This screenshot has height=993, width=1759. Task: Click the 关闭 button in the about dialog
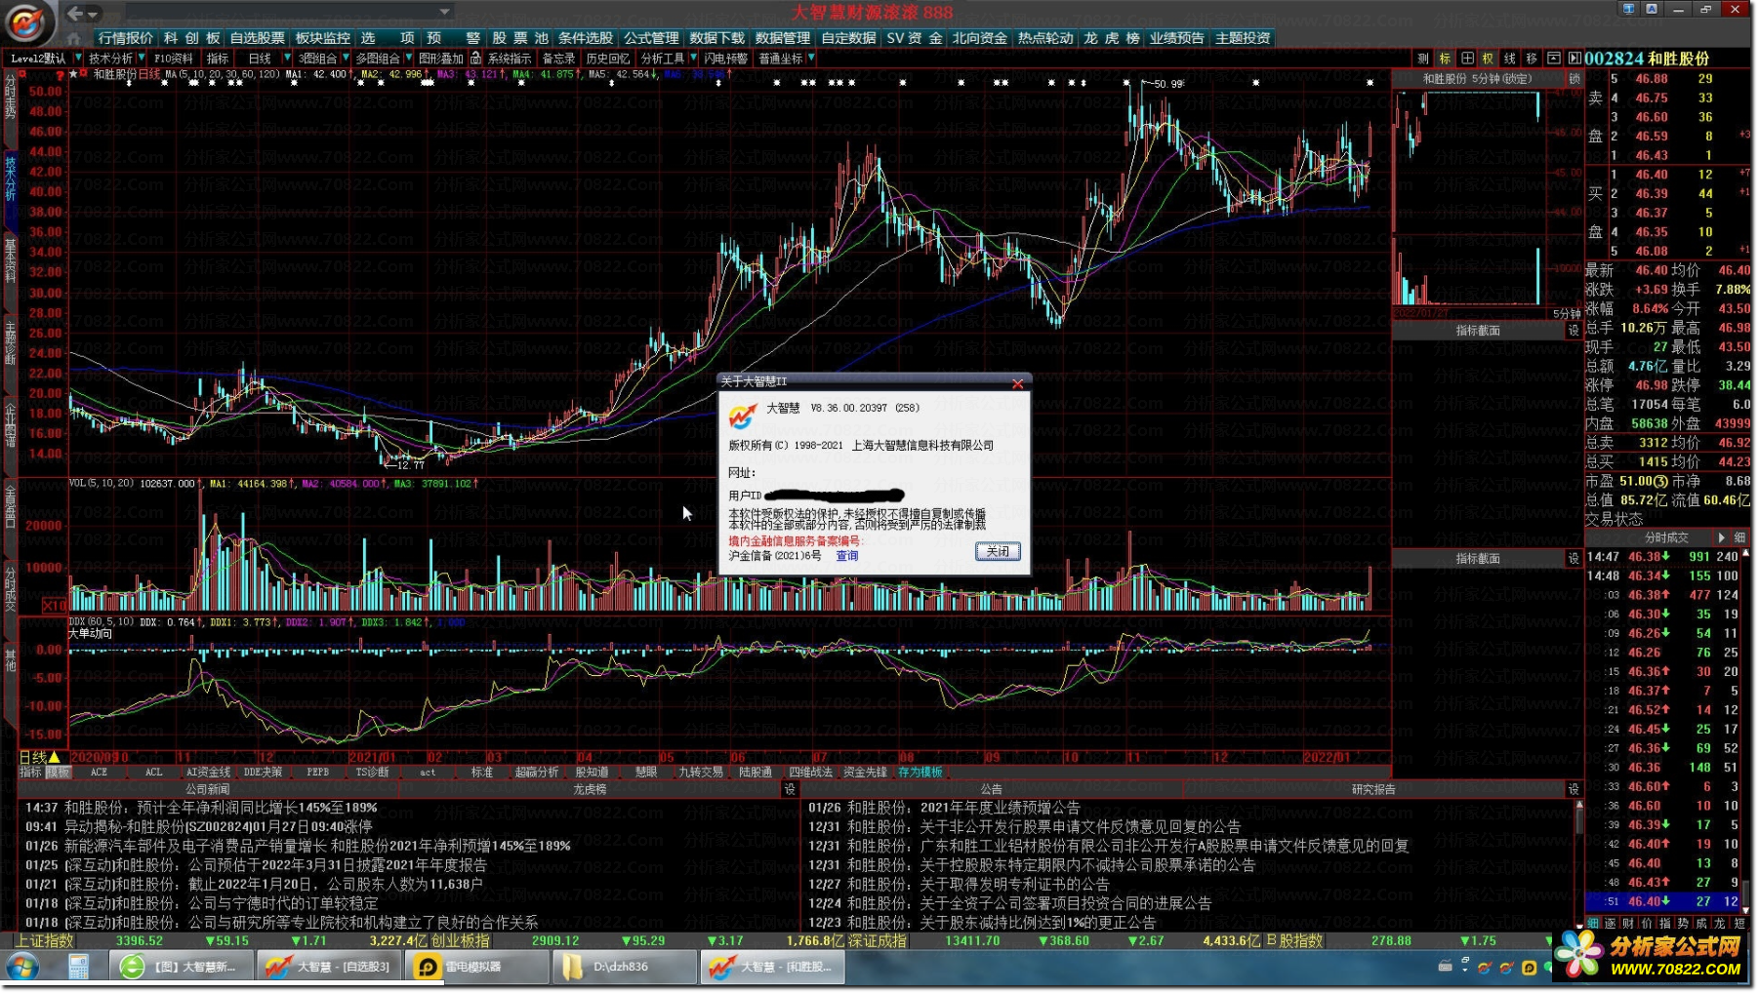click(x=998, y=551)
